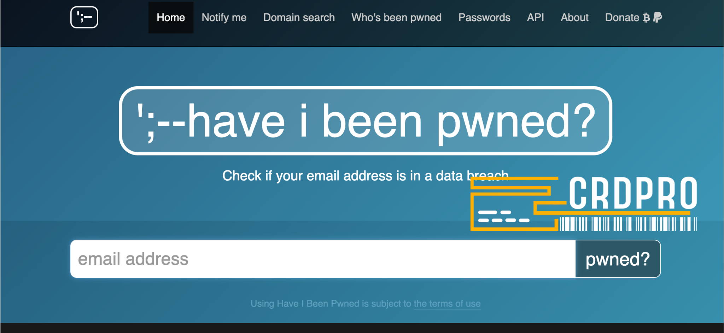Open the Passwords page
This screenshot has width=724, height=333.
pyautogui.click(x=484, y=18)
